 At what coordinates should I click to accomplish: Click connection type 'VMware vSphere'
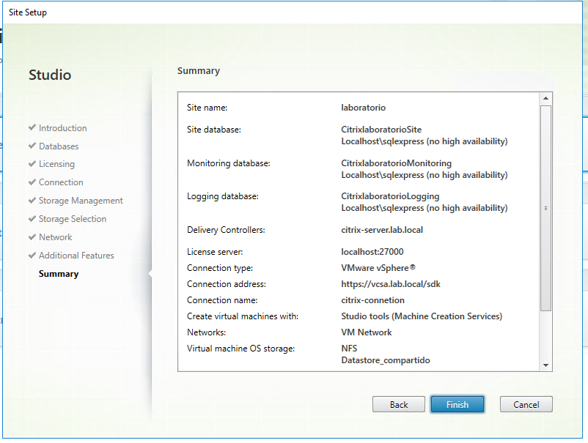[x=378, y=268]
